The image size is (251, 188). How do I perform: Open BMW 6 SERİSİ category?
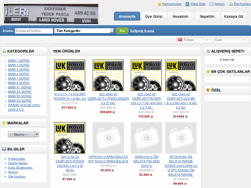[19, 74]
